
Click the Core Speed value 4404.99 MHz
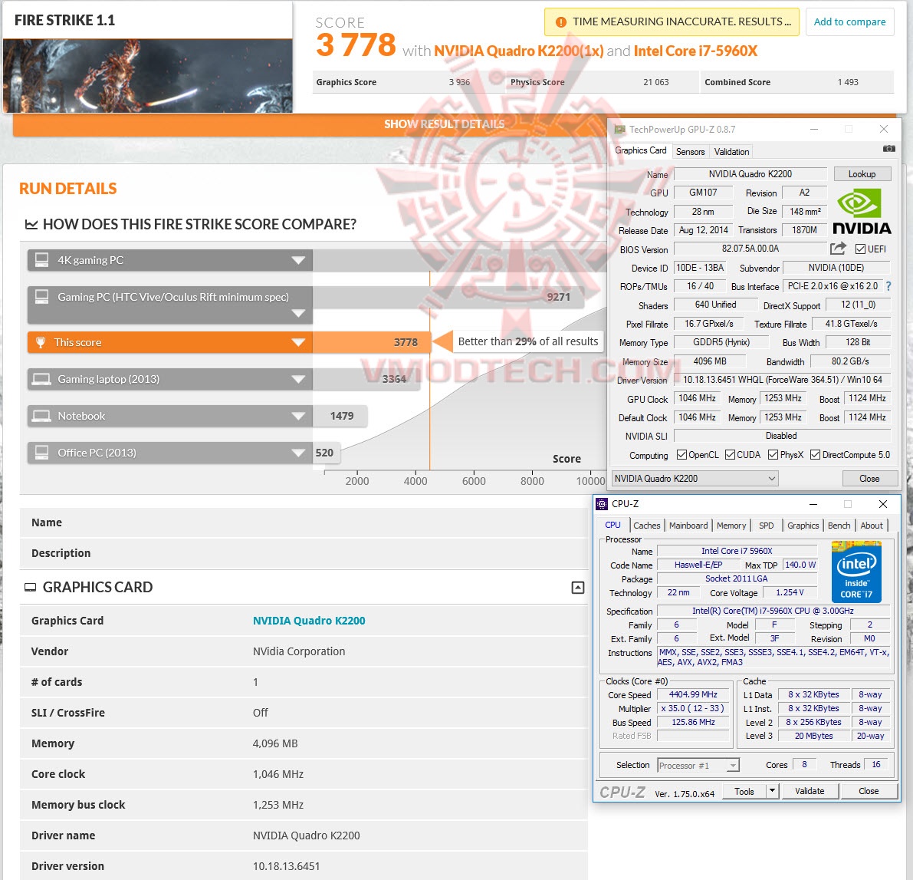[x=693, y=694]
